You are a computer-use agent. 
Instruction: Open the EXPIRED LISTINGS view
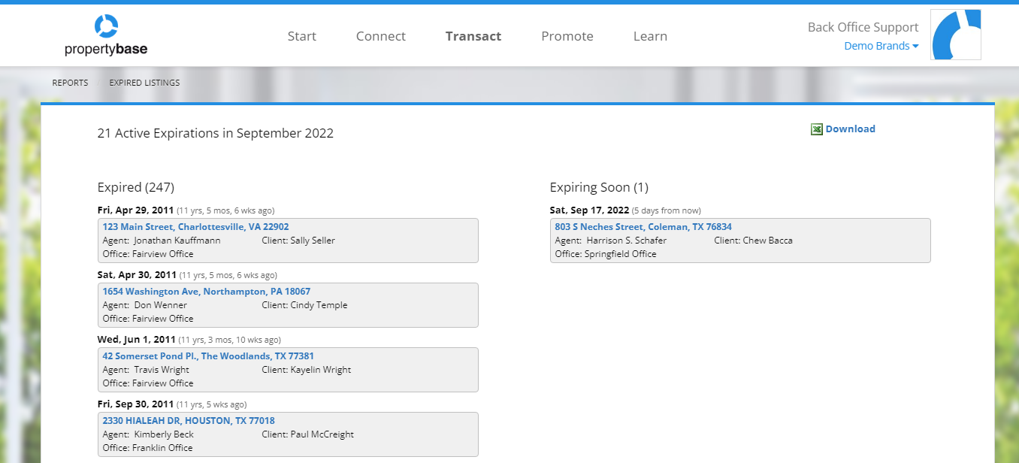(144, 83)
